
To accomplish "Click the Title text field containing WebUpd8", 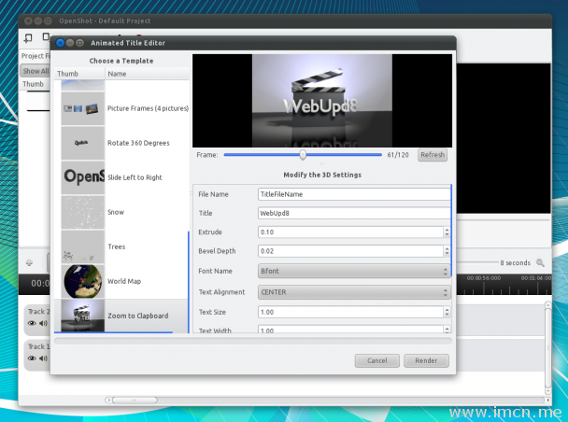I will point(354,213).
